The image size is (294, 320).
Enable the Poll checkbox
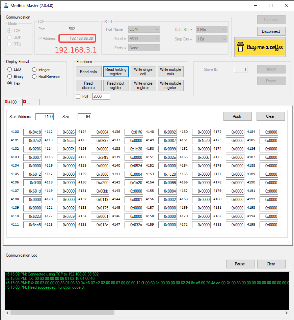78,96
